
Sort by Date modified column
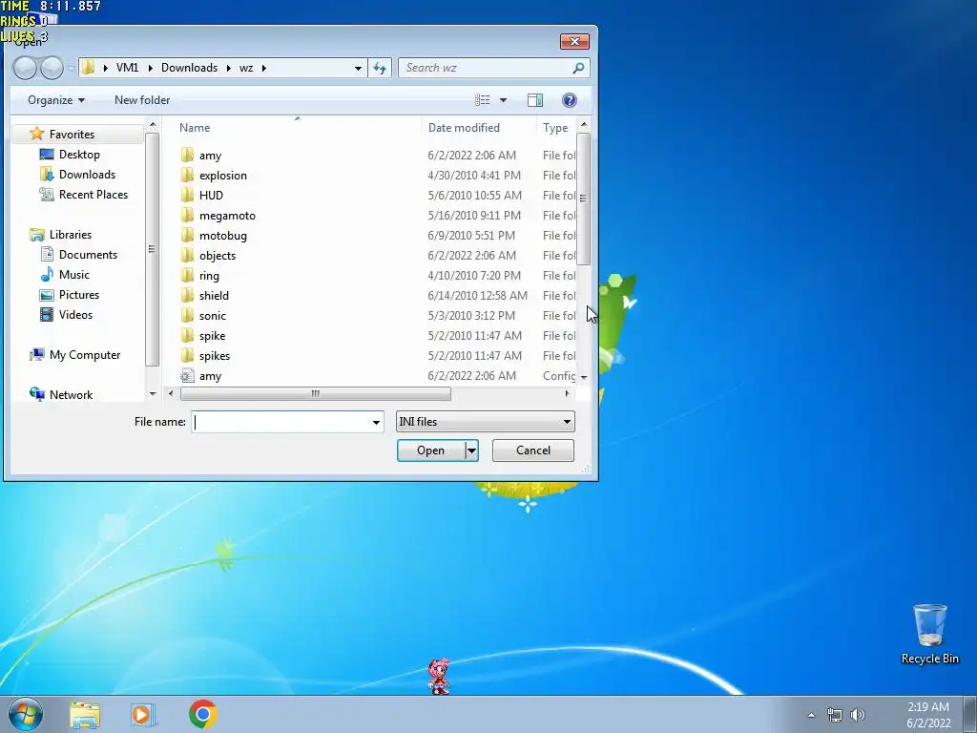point(464,128)
